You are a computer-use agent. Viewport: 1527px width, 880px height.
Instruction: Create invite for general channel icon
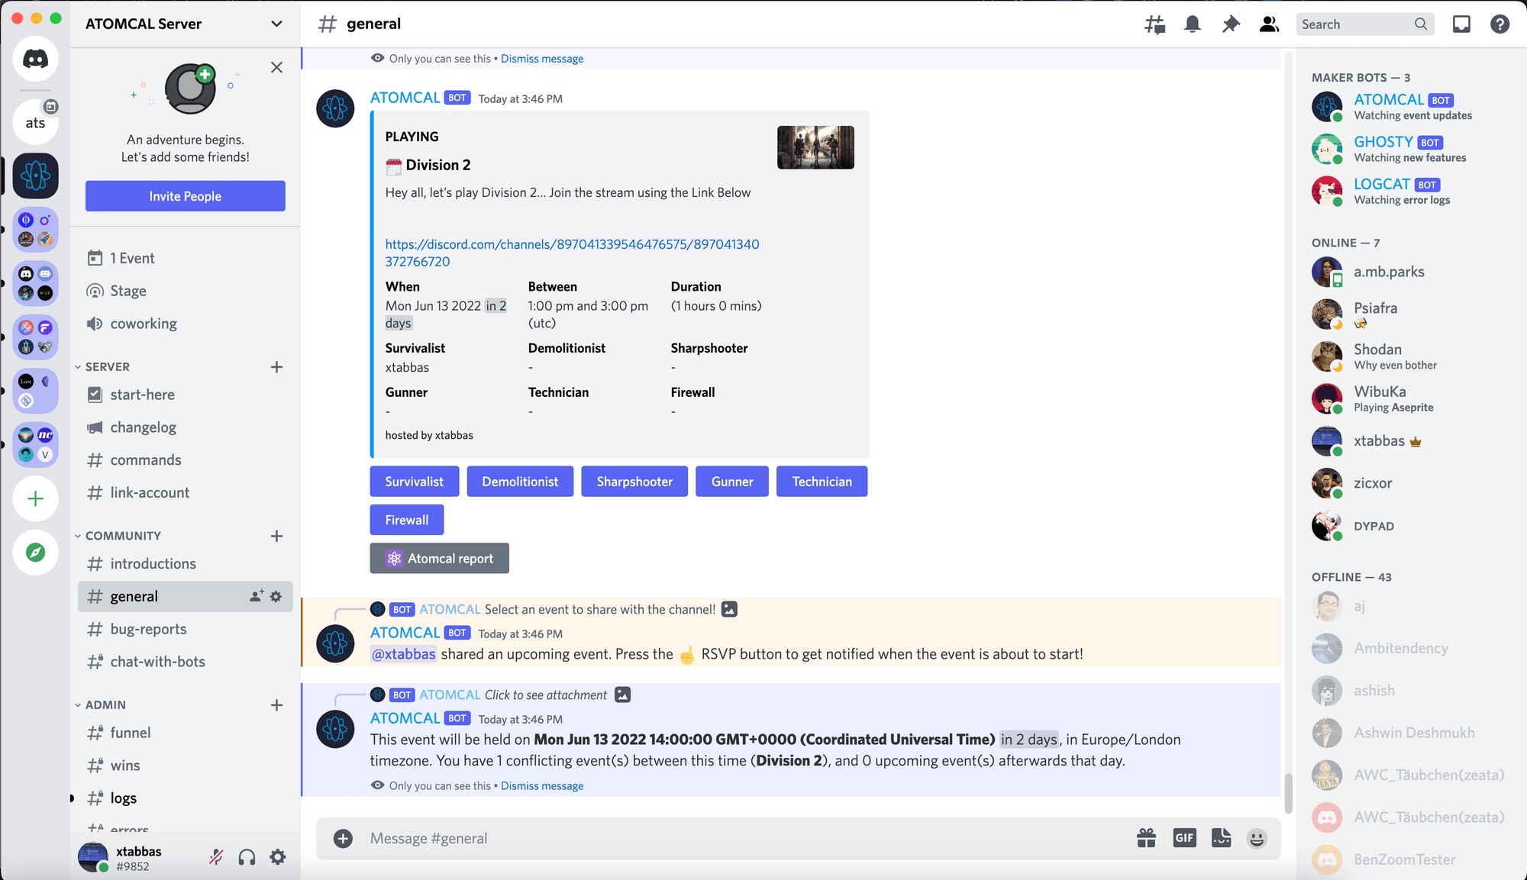pos(257,596)
